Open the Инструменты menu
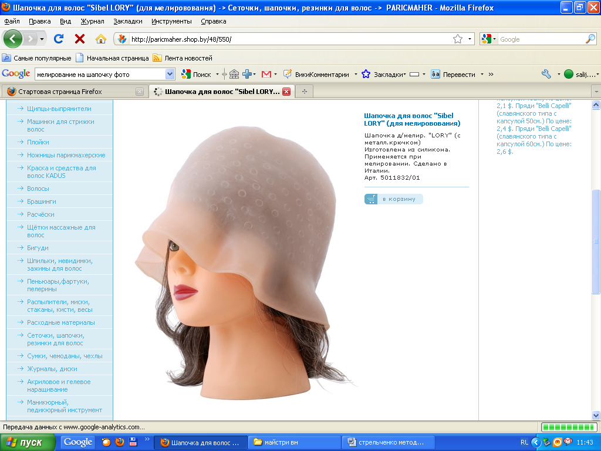This screenshot has width=601, height=451. pos(171,21)
